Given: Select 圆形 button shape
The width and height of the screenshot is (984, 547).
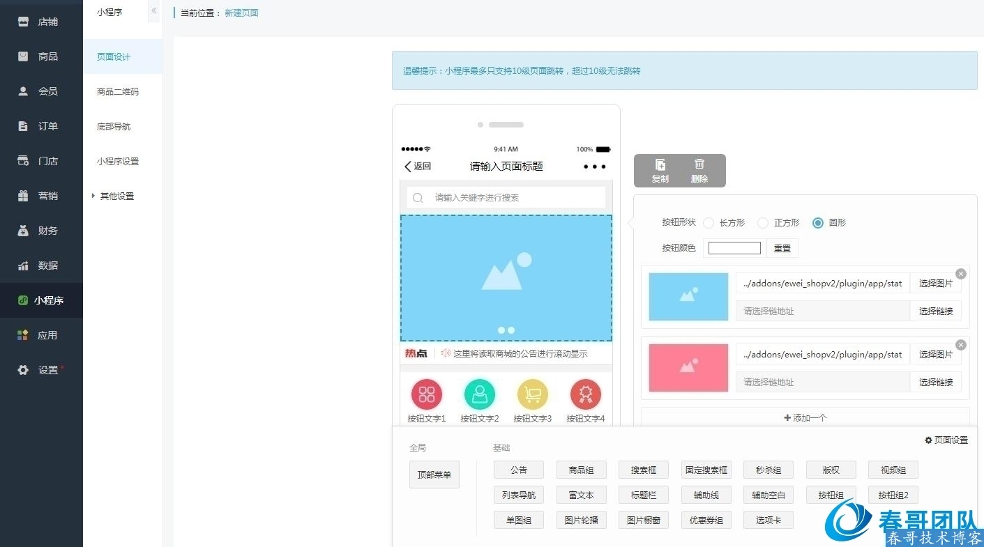Looking at the screenshot, I should click(x=818, y=223).
